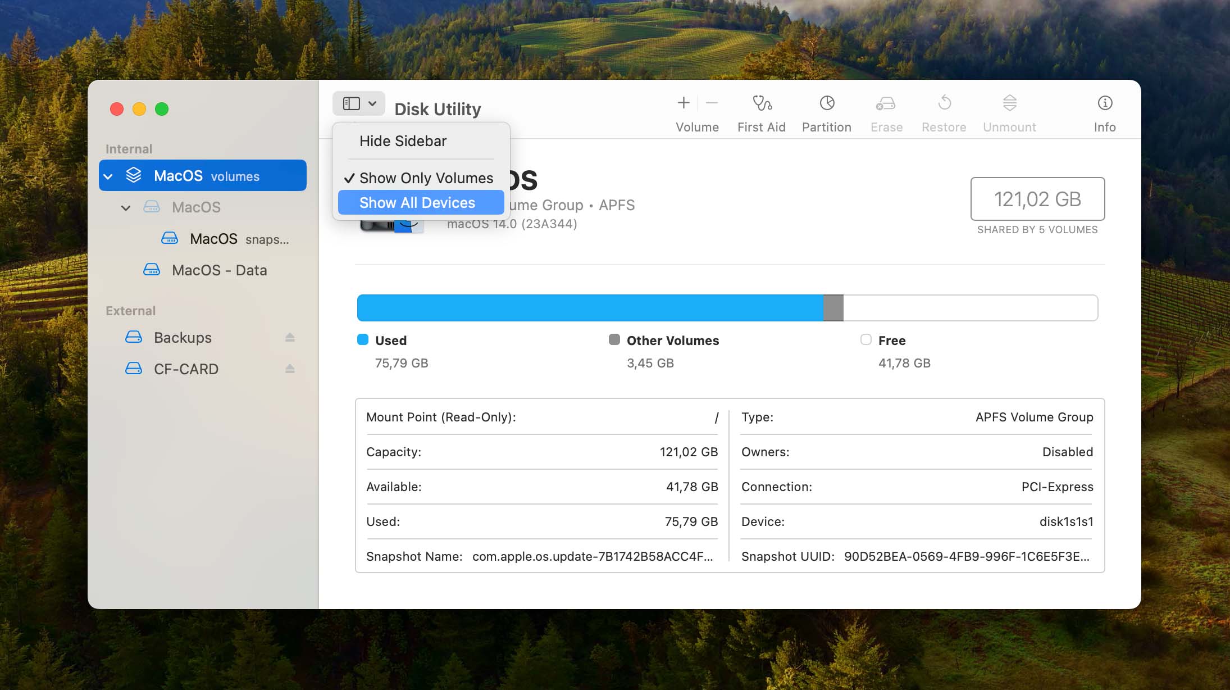The image size is (1230, 690).
Task: Select the MacOS volumes sidebar row
Action: click(203, 175)
